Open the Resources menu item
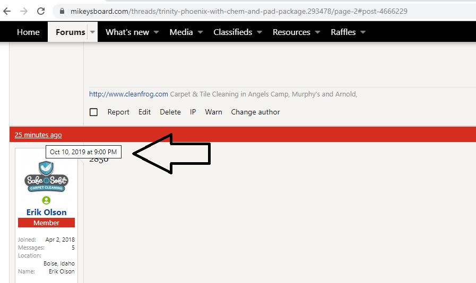 291,32
